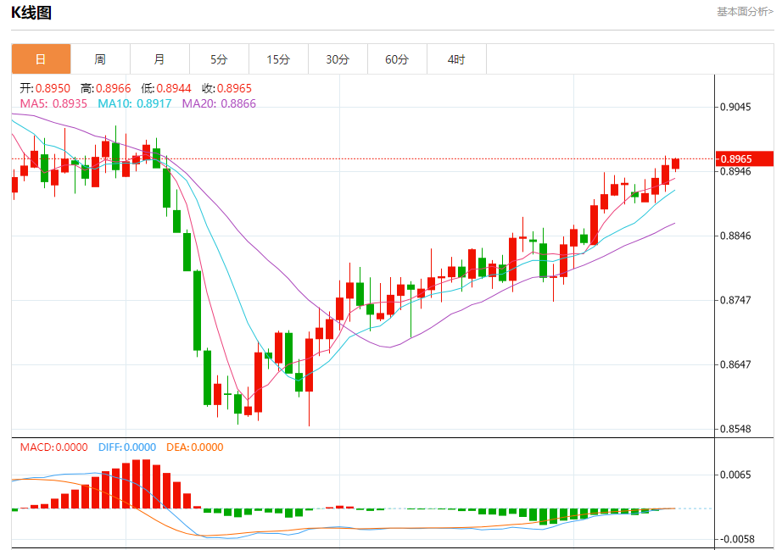Viewport: 782px width, 550px height.
Task: Click the red 0.8965 current price tag
Action: click(x=744, y=159)
